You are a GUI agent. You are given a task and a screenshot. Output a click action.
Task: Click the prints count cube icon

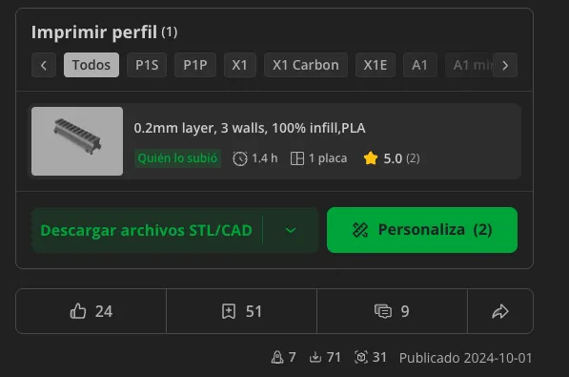point(361,357)
